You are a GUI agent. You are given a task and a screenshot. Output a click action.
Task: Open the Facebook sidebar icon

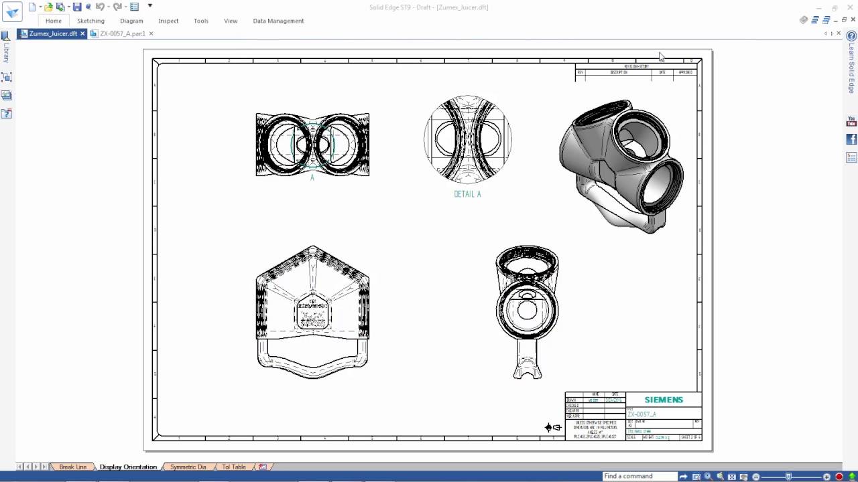(x=851, y=139)
